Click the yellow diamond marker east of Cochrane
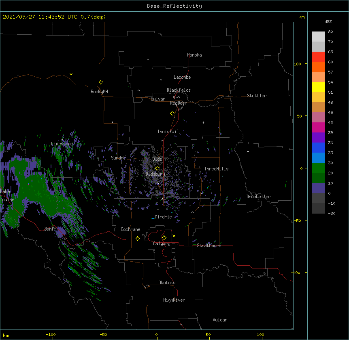Image resolution: width=349 pixels, height=340 pixels. pyautogui.click(x=138, y=238)
